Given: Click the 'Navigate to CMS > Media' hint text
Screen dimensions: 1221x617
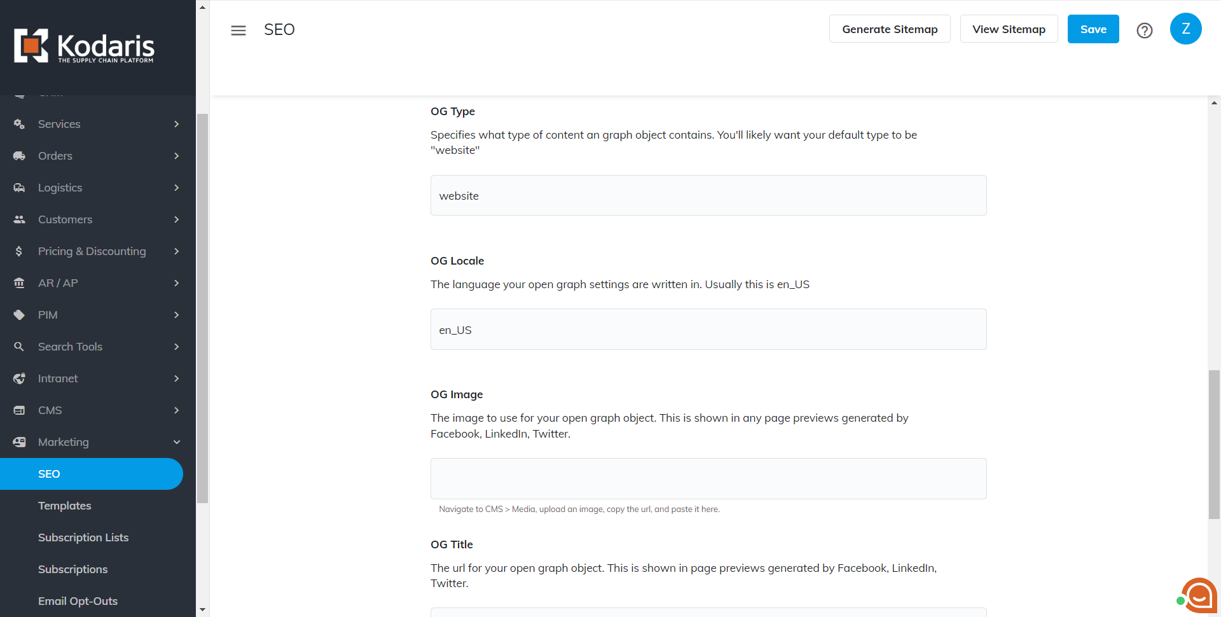Looking at the screenshot, I should point(579,510).
